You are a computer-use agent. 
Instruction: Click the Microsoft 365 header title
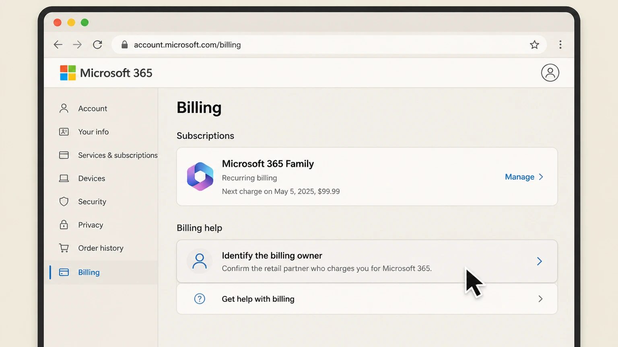[116, 73]
